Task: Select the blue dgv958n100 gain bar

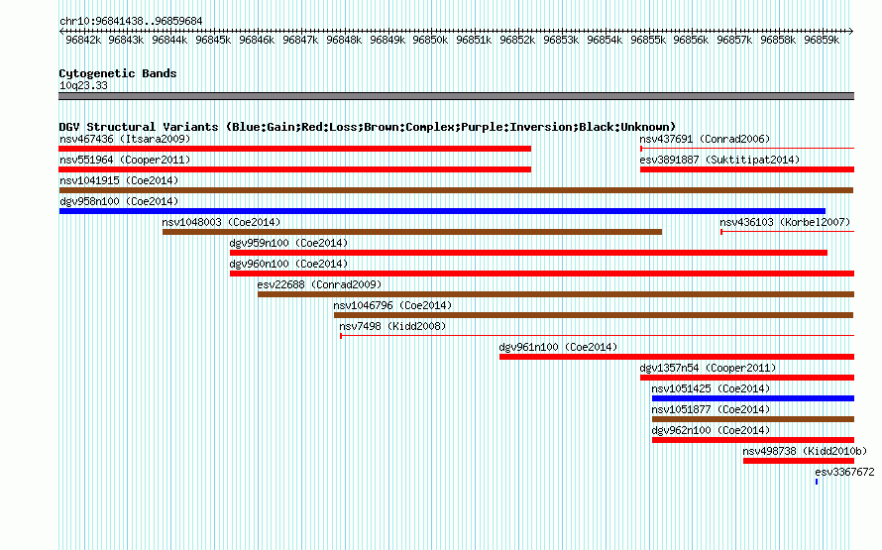Action: [442, 211]
